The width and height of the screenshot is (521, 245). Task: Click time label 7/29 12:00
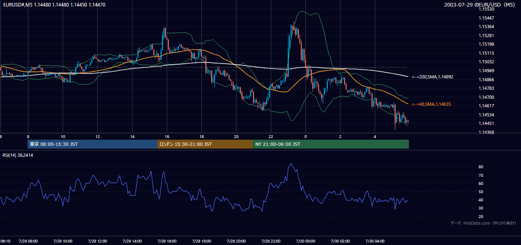coord(97,241)
